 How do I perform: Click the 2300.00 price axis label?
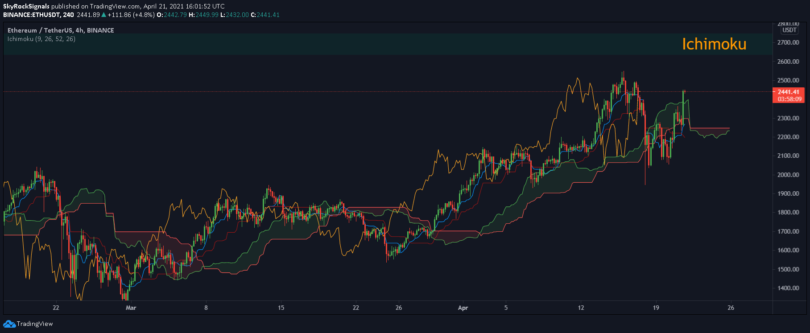[x=788, y=118]
